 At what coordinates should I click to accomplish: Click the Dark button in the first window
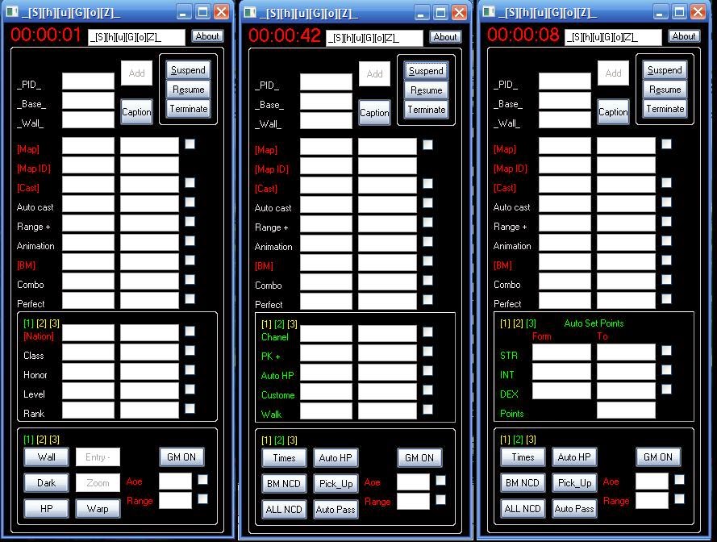(x=46, y=482)
